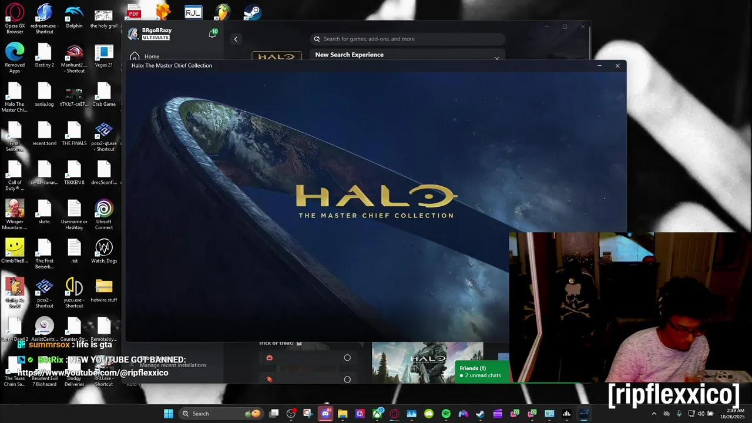Viewport: 752px width, 423px height.
Task: Open Windows Start menu
Action: coord(169,414)
